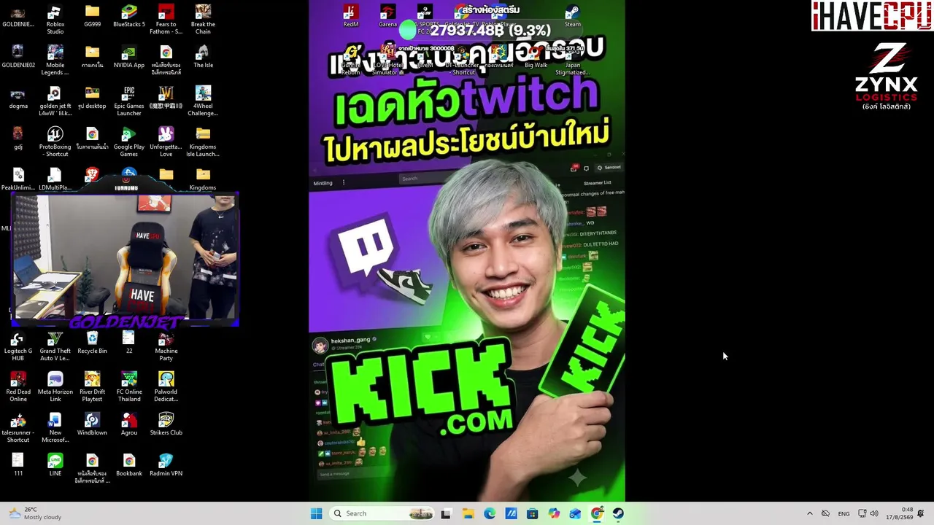934x525 pixels.
Task: Open the talesrunner shortcut
Action: (18, 428)
